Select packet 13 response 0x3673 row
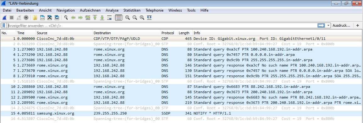363x123 pixels. [181, 103]
